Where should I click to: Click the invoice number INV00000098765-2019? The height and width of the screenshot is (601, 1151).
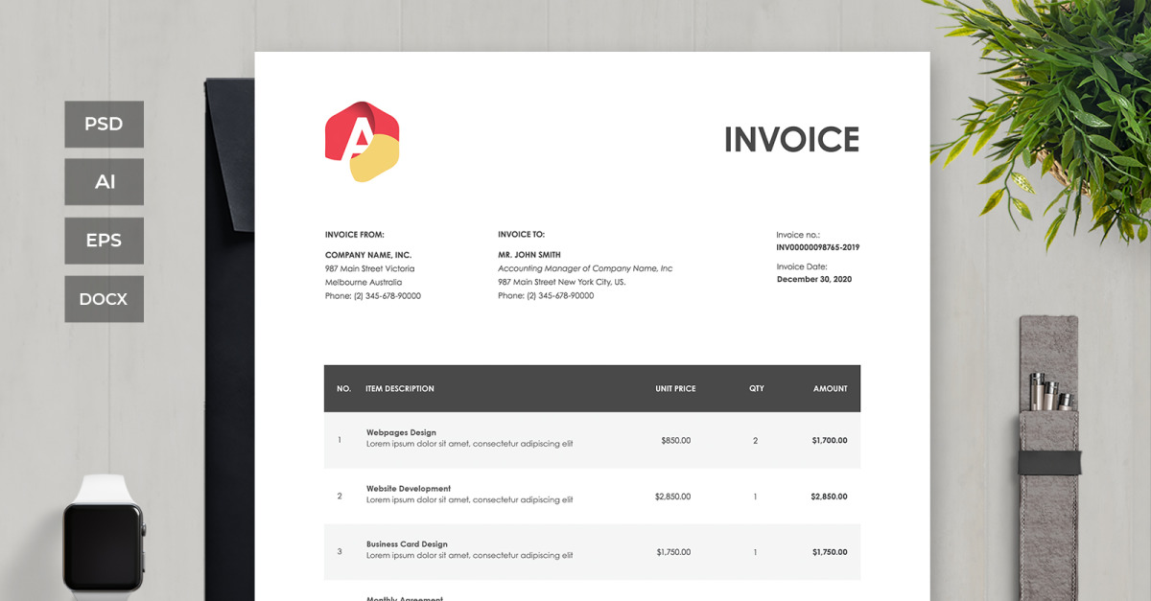click(x=817, y=246)
